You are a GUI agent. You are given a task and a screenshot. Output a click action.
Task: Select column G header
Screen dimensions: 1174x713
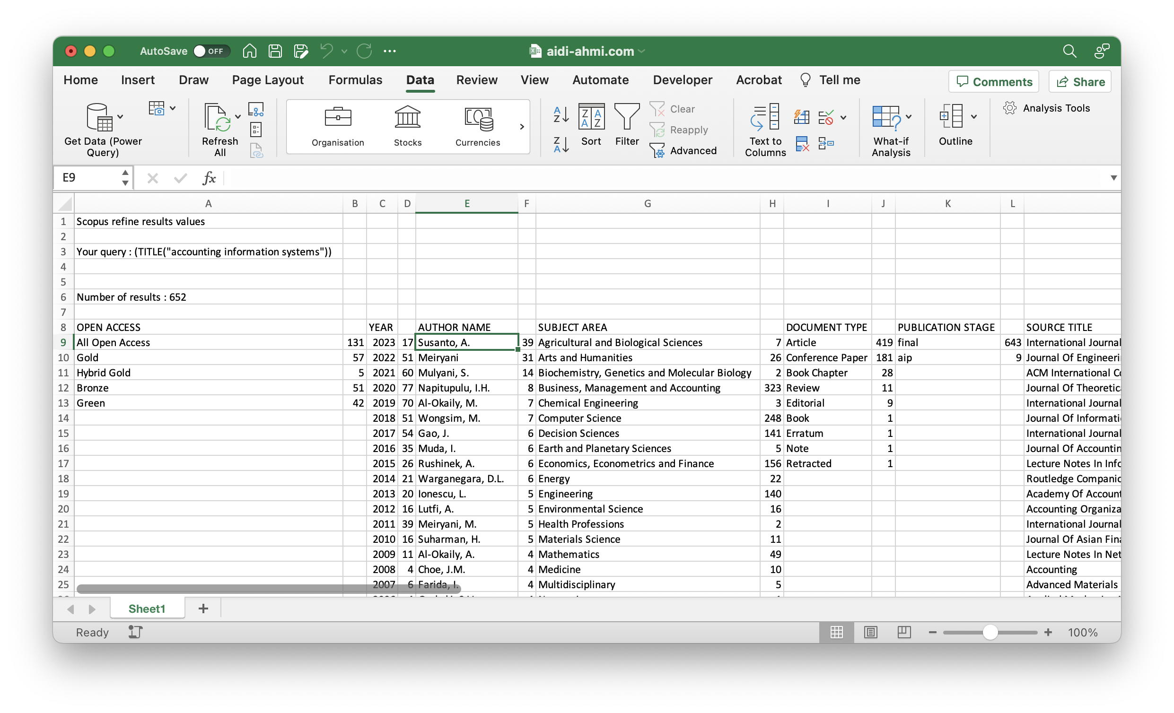(648, 204)
